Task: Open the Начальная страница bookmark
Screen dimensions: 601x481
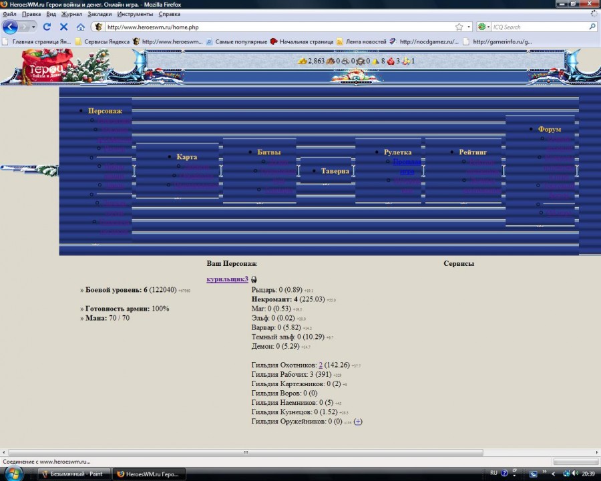Action: pyautogui.click(x=302, y=41)
